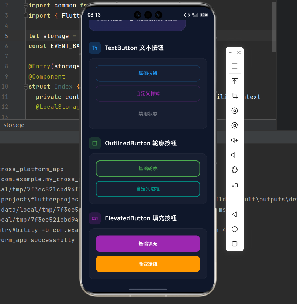Tap the Back triangle navigation icon
Image resolution: width=297 pixels, height=304 pixels.
(x=235, y=214)
